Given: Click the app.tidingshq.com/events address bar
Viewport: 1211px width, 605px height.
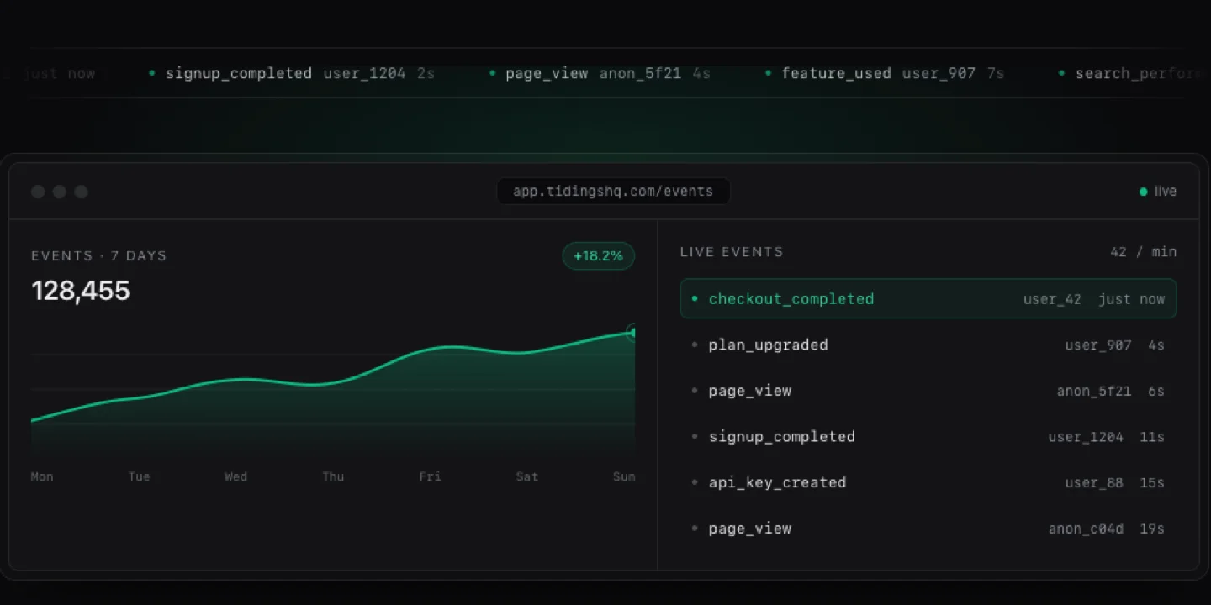Looking at the screenshot, I should tap(613, 191).
